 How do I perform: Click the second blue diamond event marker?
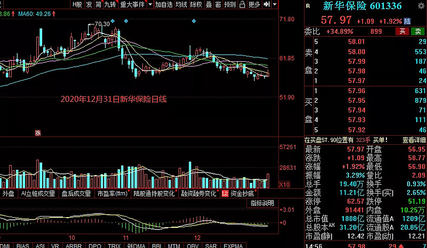tap(126, 21)
